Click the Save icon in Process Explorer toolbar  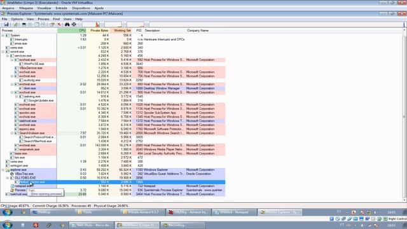coord(6,24)
